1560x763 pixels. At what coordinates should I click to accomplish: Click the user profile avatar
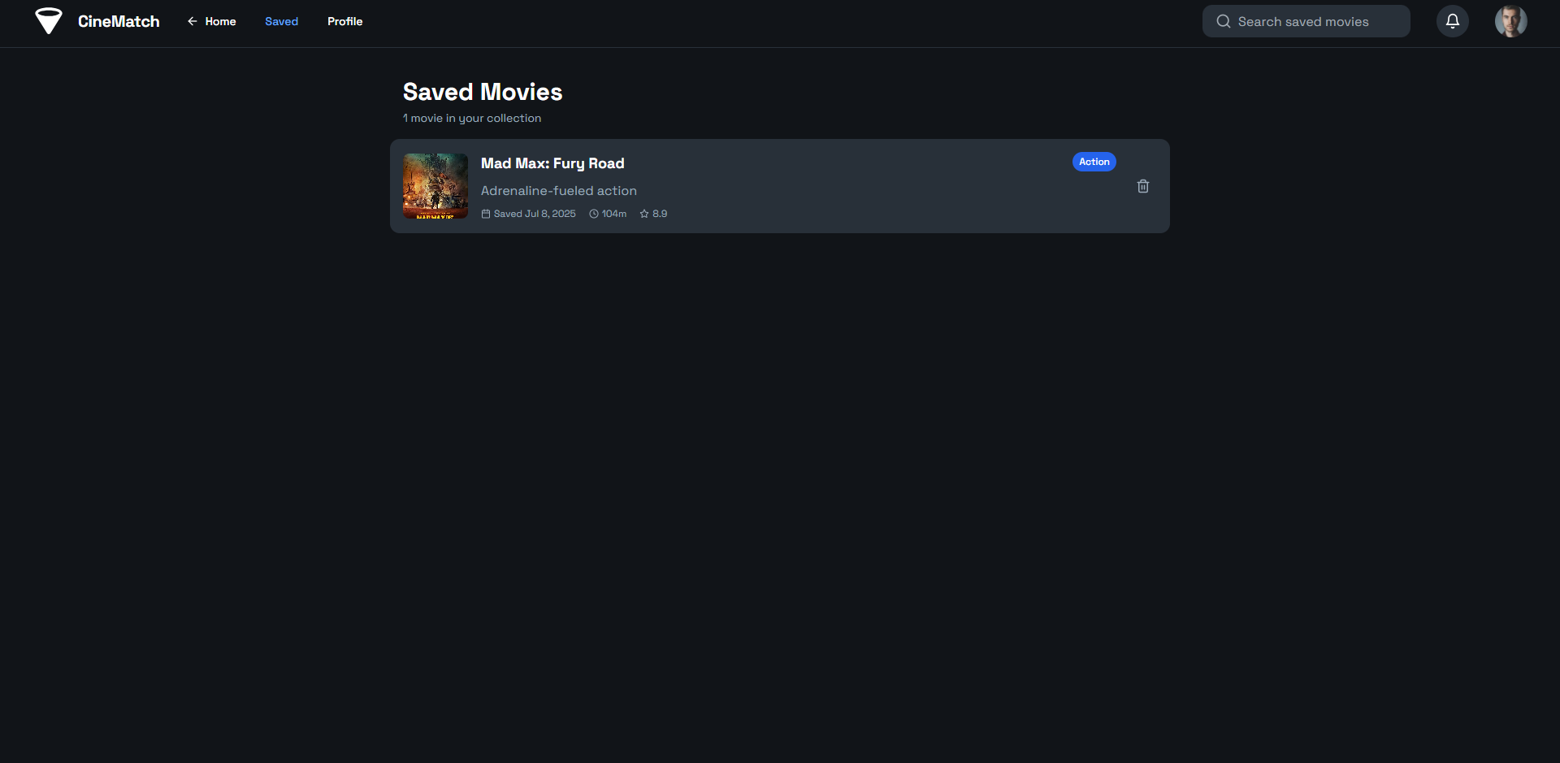1510,21
